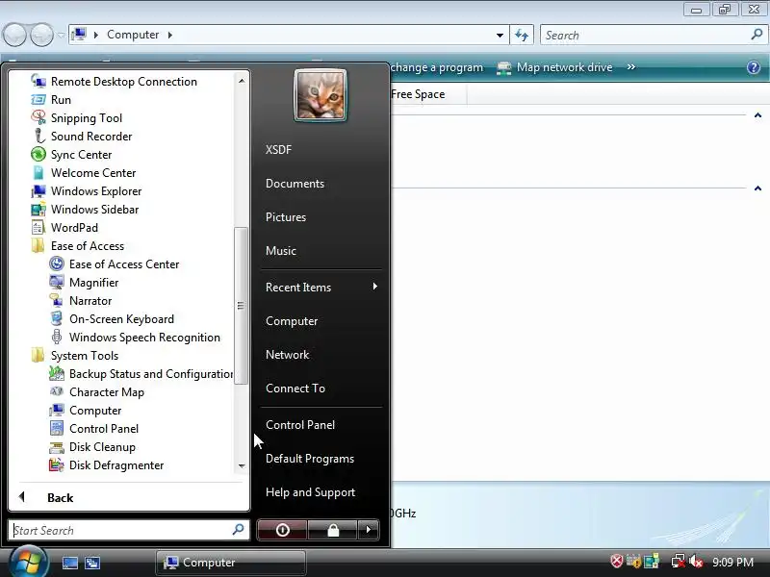
Task: Open Sync Center green icon
Action: click(38, 154)
